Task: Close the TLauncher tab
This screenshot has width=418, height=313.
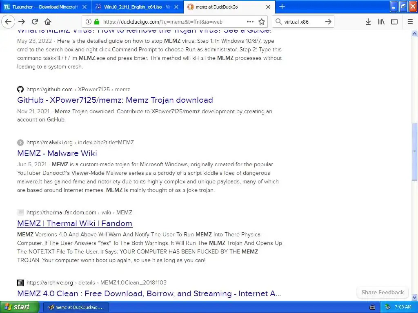Action: [x=84, y=7]
